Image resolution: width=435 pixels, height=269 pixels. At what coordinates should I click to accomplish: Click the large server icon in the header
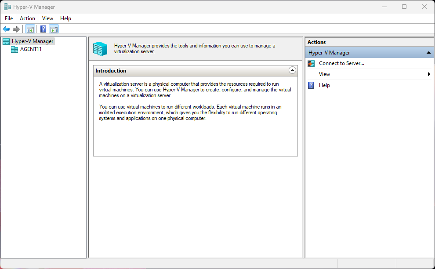pyautogui.click(x=100, y=49)
